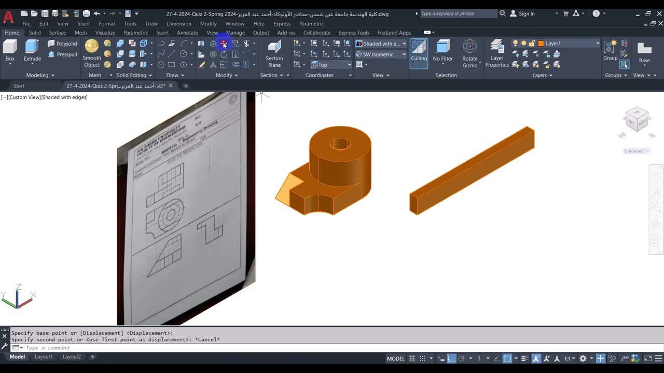This screenshot has height=373, width=664.
Task: Click the keyword search box
Action: tap(459, 13)
